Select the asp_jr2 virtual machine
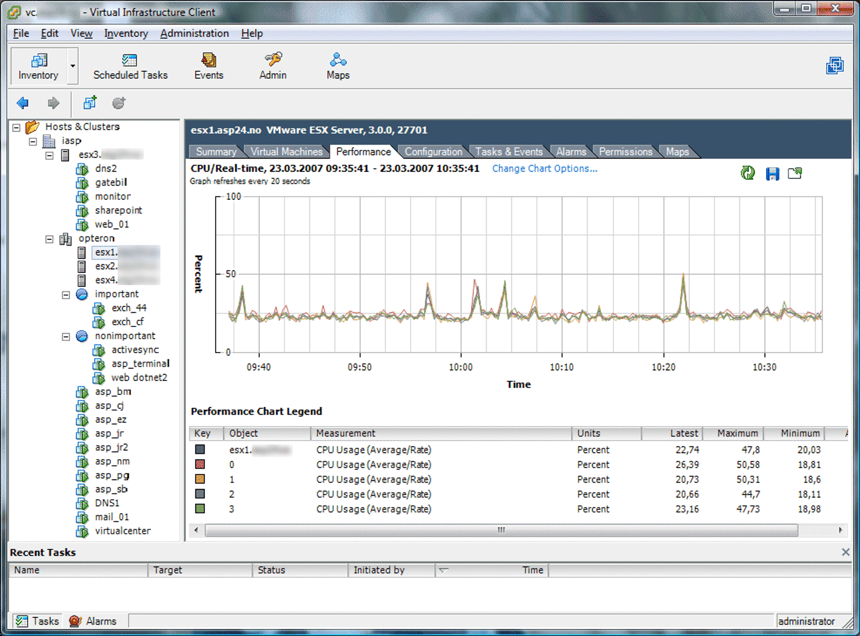 click(111, 448)
